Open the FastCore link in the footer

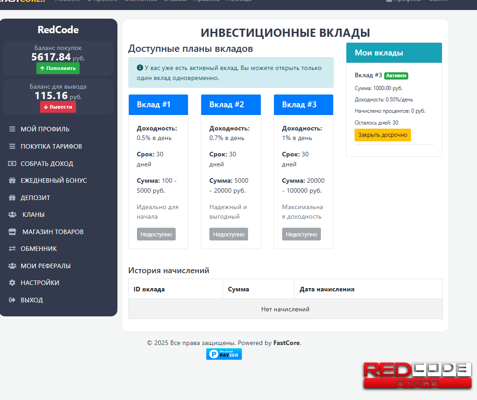[x=287, y=343]
